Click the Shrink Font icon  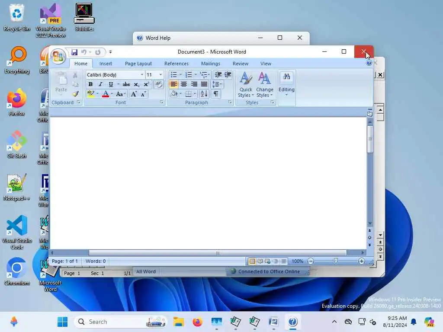(143, 94)
